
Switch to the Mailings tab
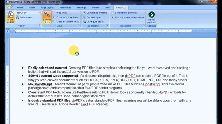pyautogui.click(x=82, y=8)
